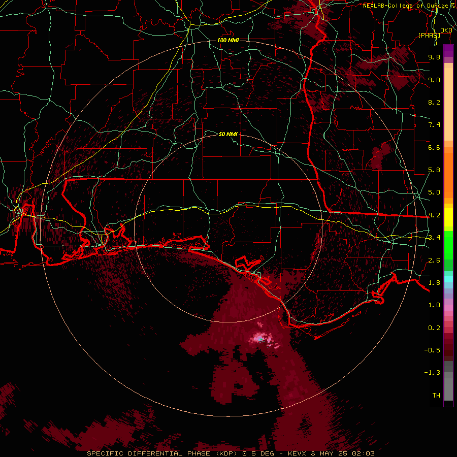Click the 50 NMI range ring label
The width and height of the screenshot is (457, 457).
pos(228,134)
